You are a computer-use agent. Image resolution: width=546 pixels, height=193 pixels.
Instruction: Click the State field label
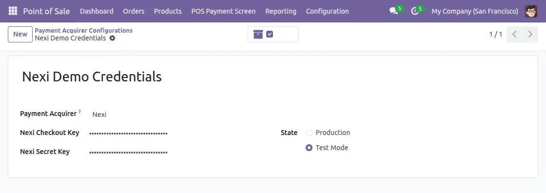289,133
